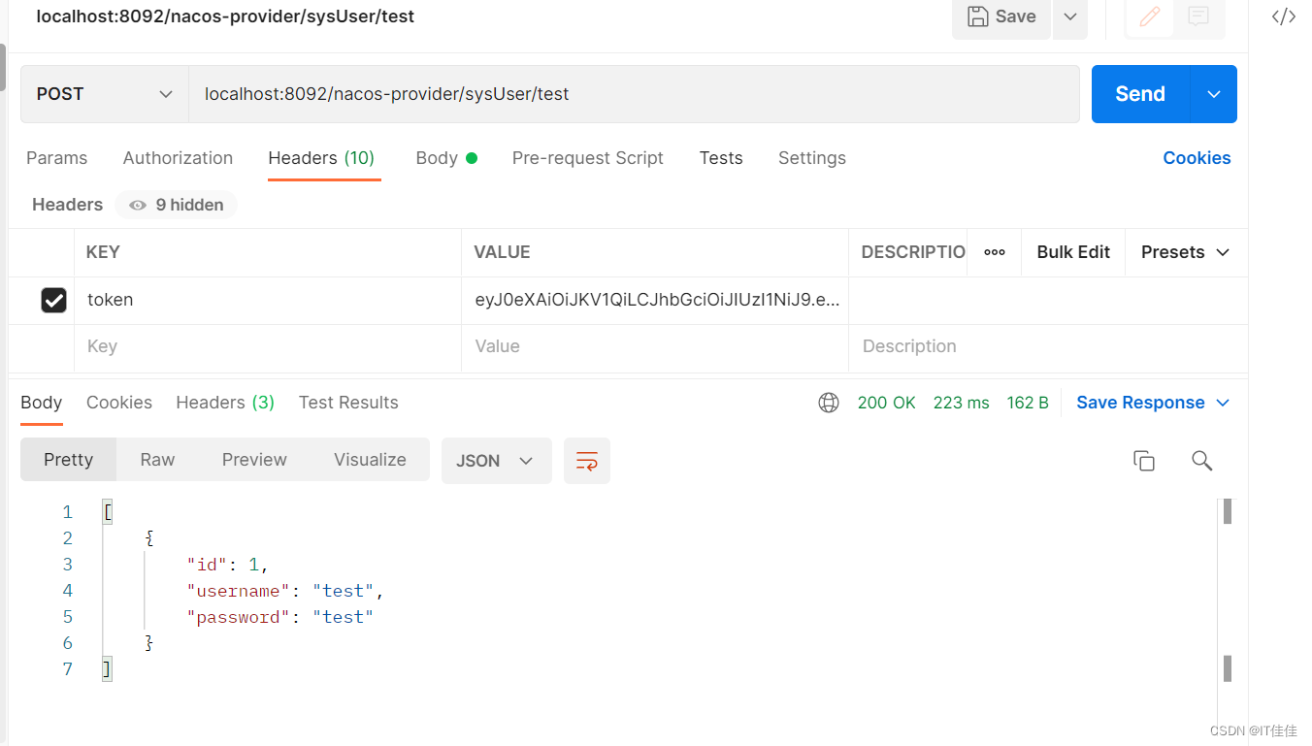This screenshot has width=1312, height=746.
Task: Click the 200 OK status text
Action: click(886, 403)
